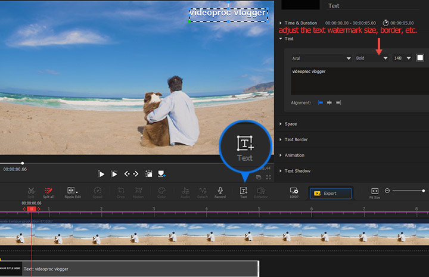Click the duration stopwatch icon
The image size is (429, 277).
point(386,23)
